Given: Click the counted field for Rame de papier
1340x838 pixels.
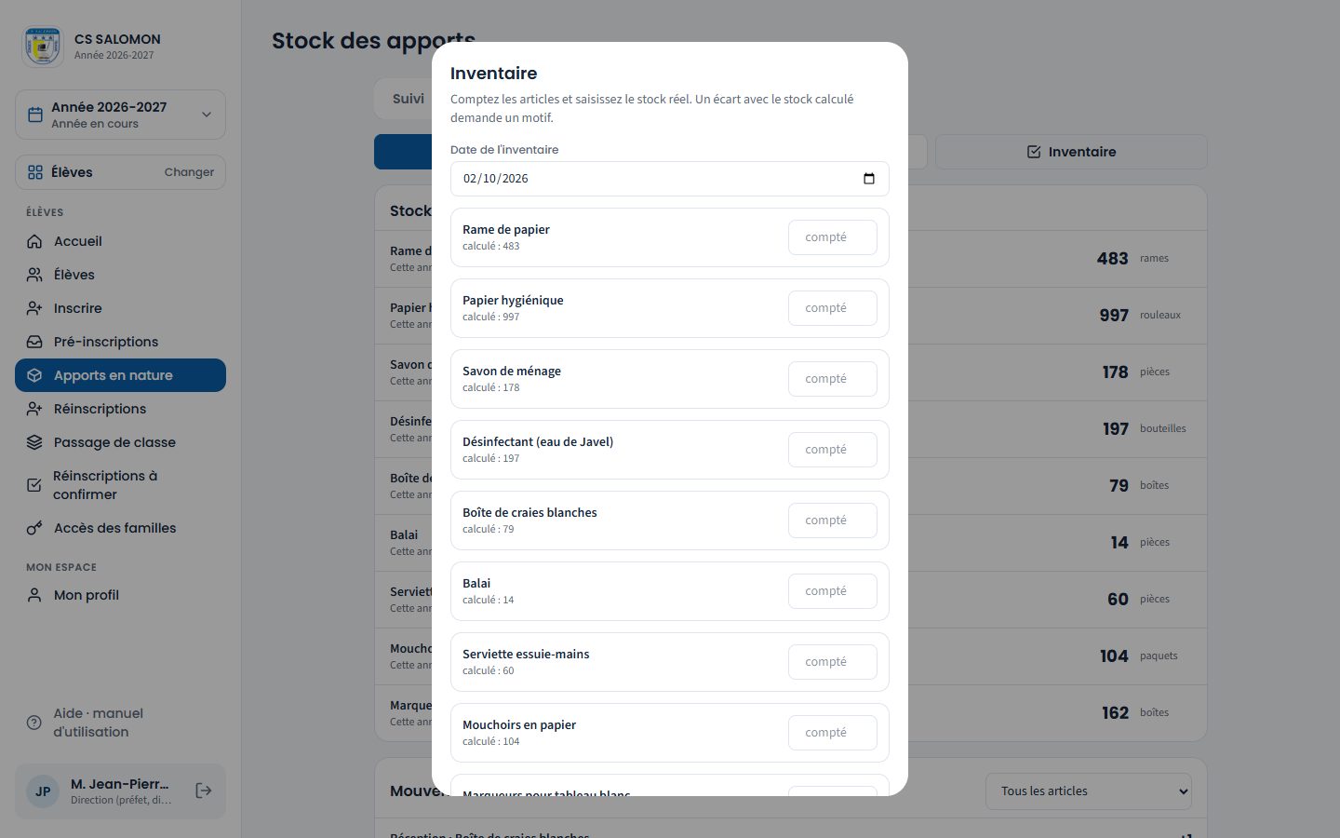Looking at the screenshot, I should 833,237.
